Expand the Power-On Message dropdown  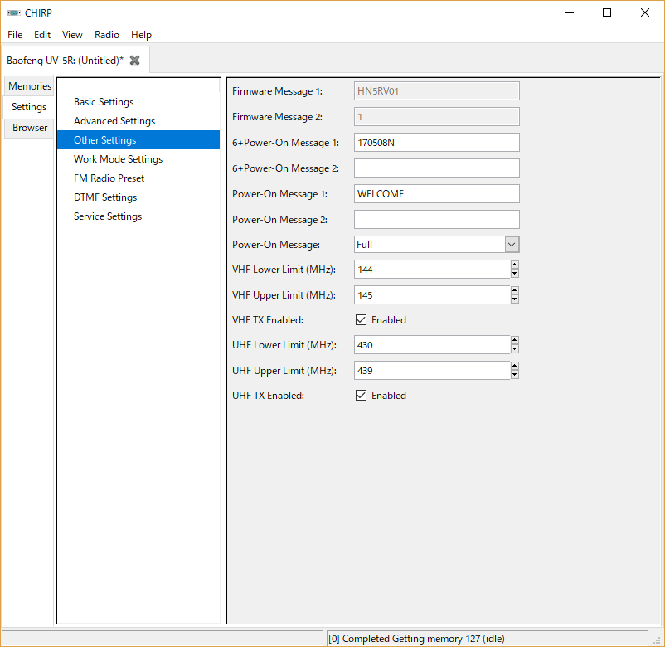click(512, 245)
